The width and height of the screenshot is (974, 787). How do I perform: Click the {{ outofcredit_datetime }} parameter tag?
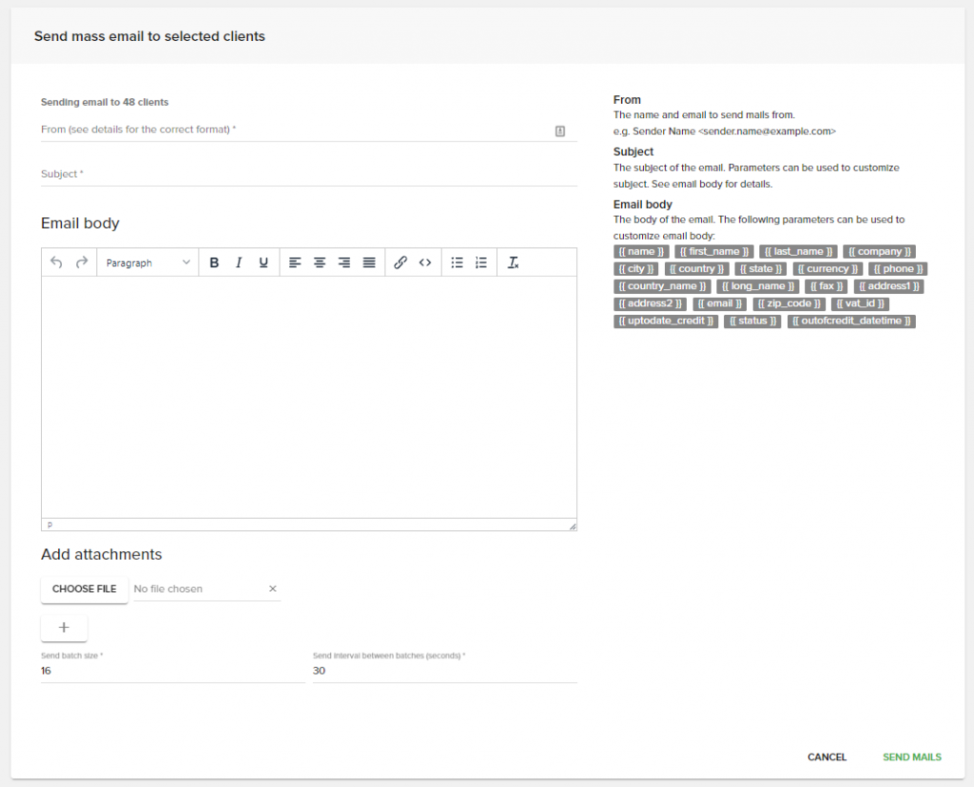point(851,321)
